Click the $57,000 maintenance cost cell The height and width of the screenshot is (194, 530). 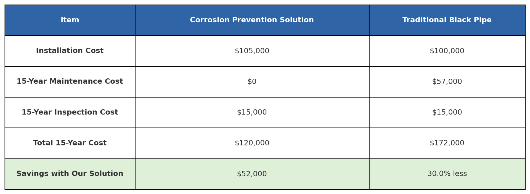pos(447,82)
